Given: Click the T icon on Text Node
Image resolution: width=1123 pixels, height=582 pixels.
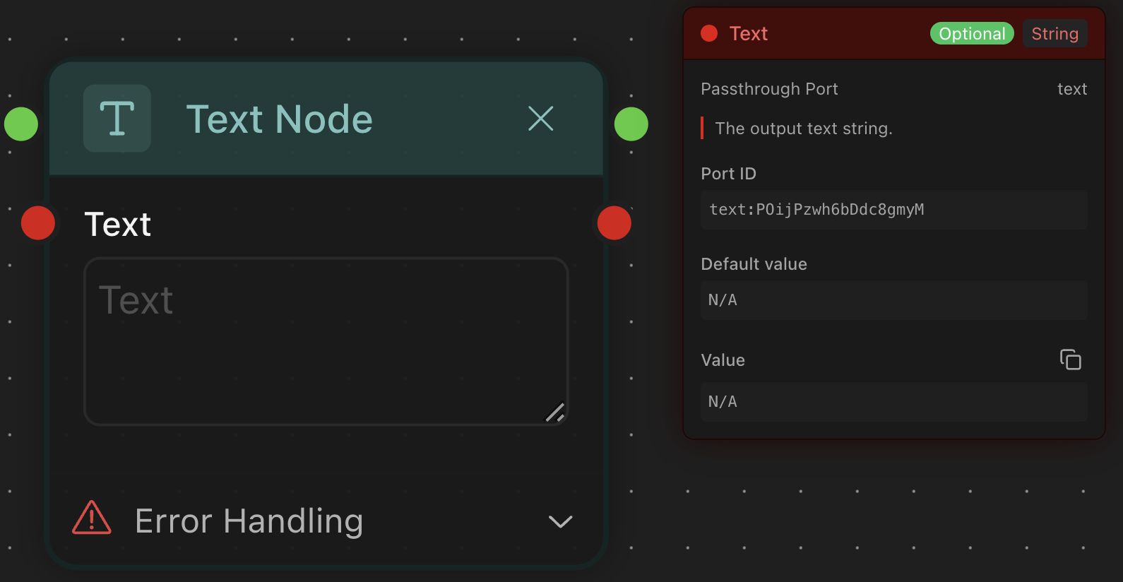Looking at the screenshot, I should click(117, 119).
